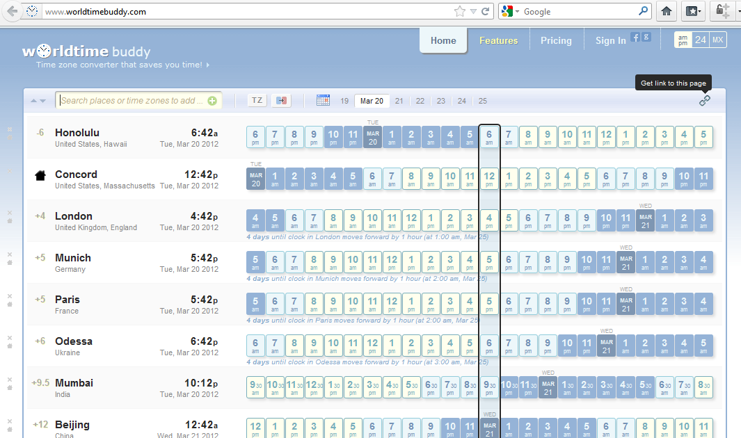Click the green plus add location icon
The height and width of the screenshot is (438, 741).
212,101
